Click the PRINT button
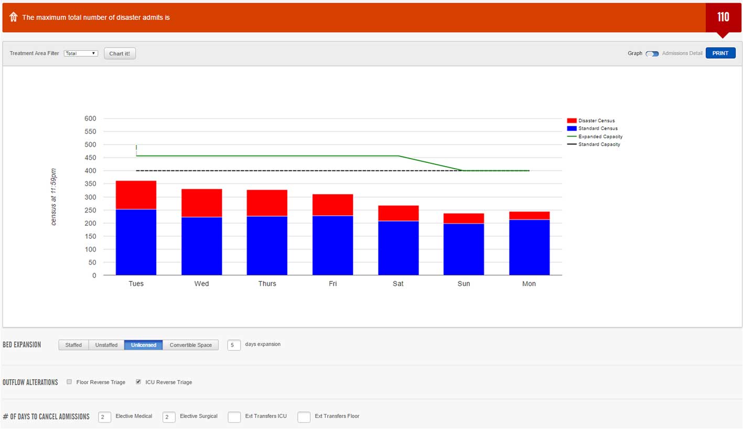743x429 pixels. click(x=720, y=53)
